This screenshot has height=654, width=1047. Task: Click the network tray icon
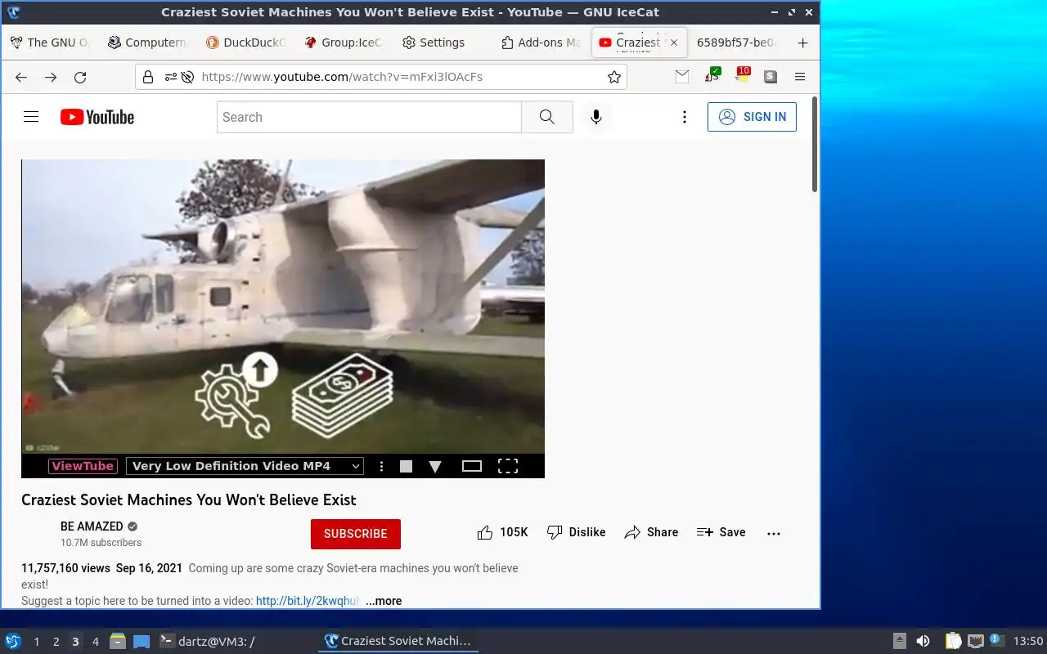click(x=975, y=641)
